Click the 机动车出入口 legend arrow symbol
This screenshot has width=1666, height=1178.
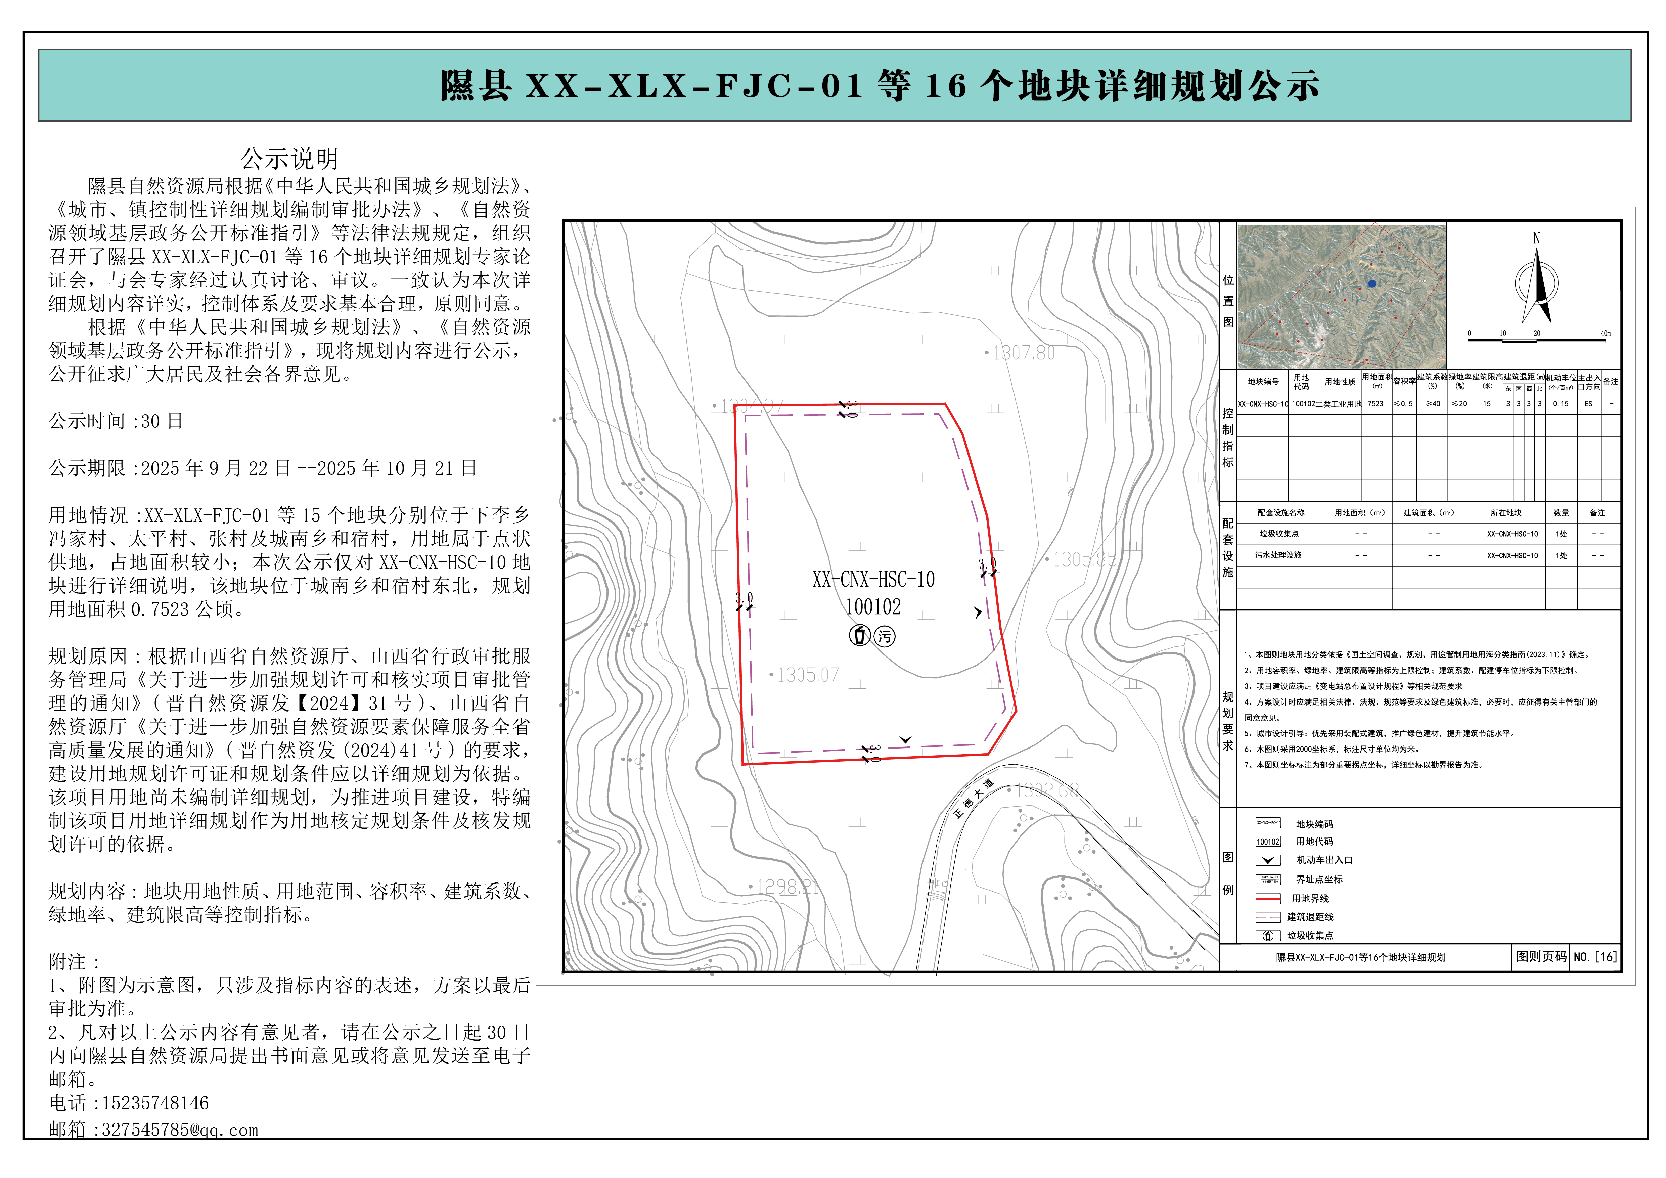coord(1268,860)
